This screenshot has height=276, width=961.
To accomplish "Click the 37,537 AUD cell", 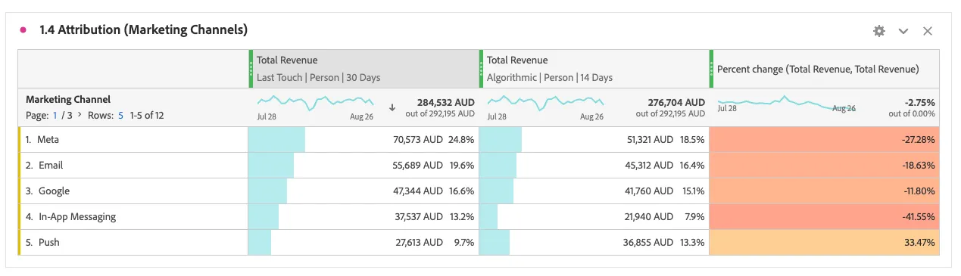I will (363, 217).
